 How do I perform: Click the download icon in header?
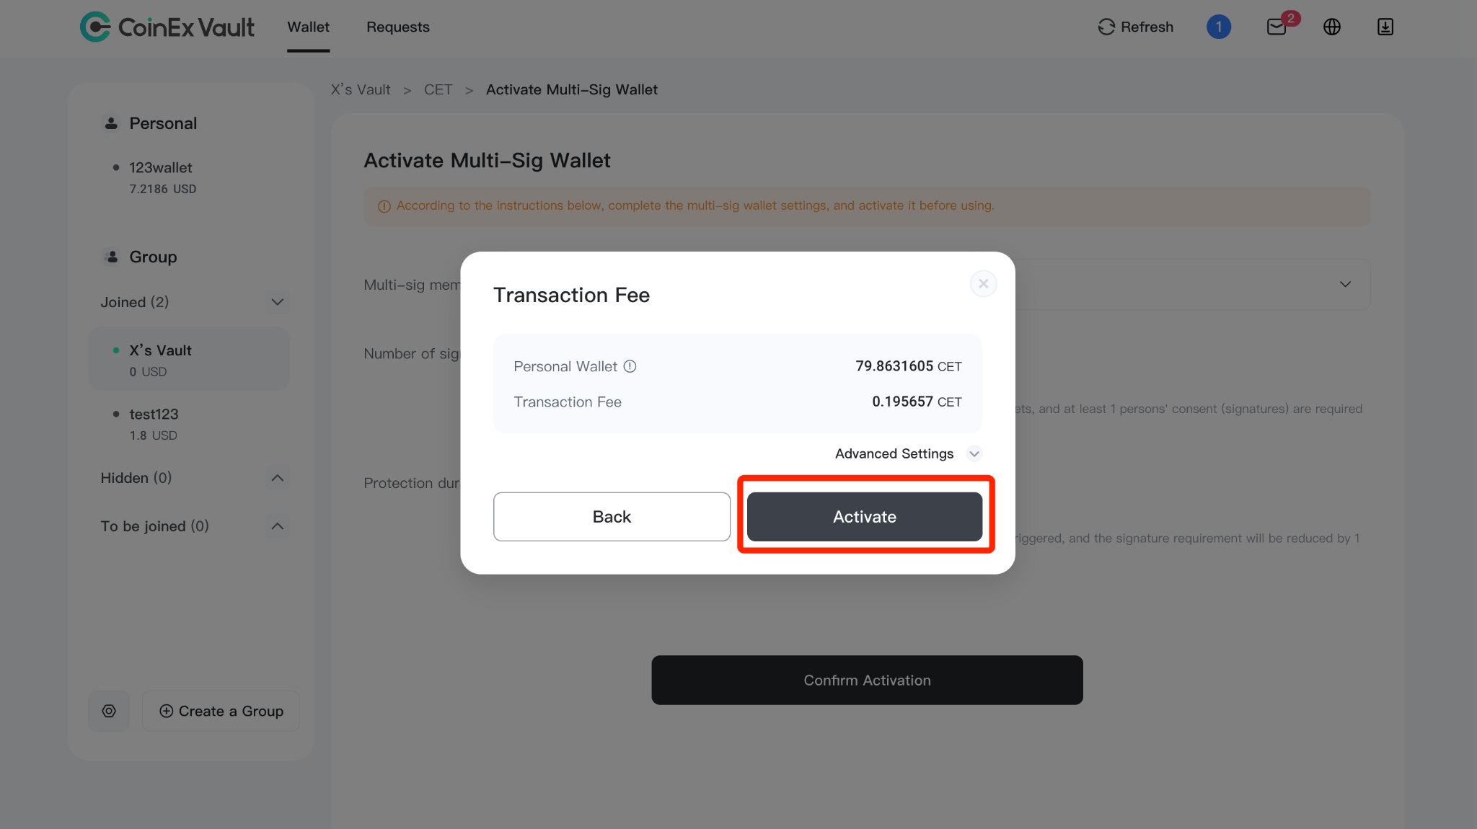pyautogui.click(x=1385, y=27)
